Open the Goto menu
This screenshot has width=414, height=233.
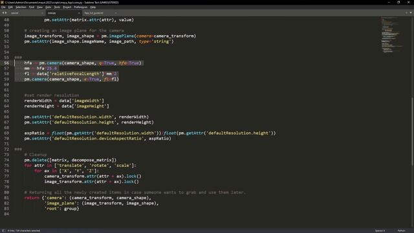coord(48,7)
